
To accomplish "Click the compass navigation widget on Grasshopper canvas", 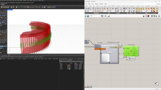I will [157, 84].
